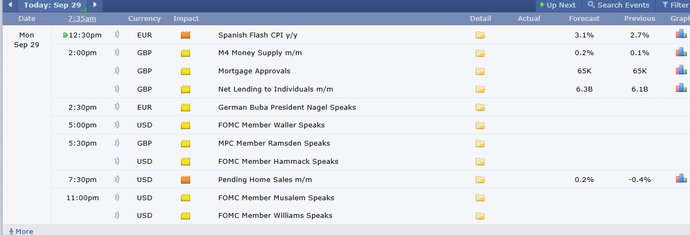
Task: Click the orange impact icon for Spanish Flash CPI
Action: (x=186, y=35)
